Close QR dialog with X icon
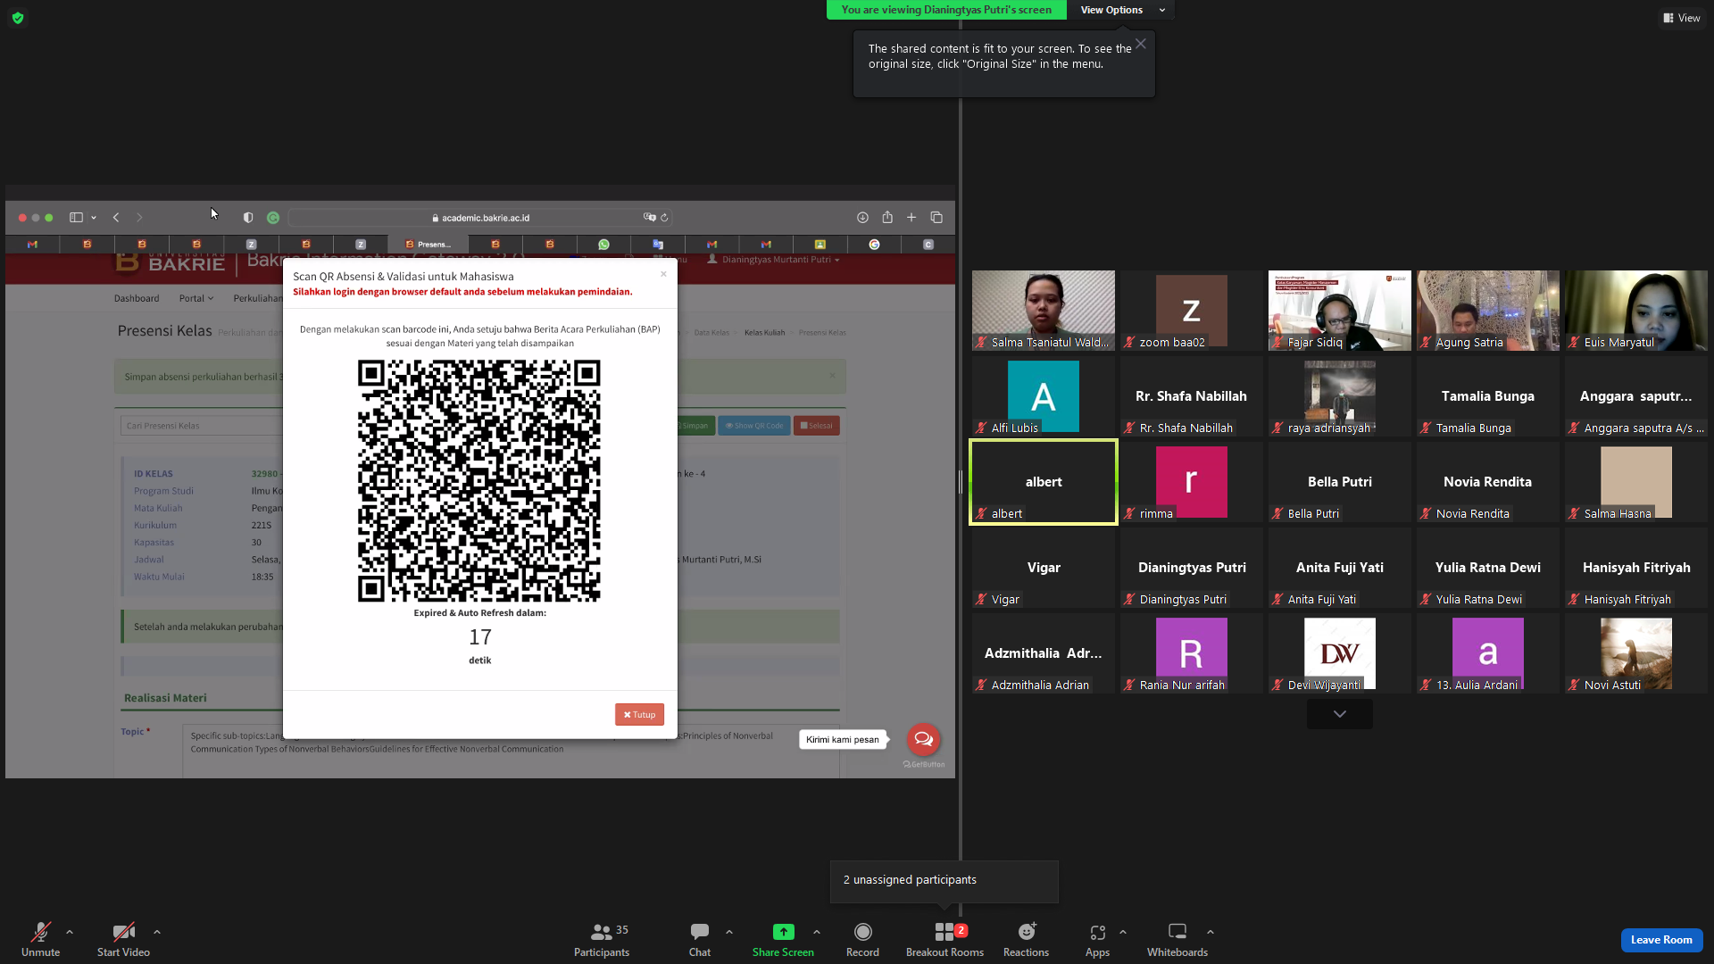 (663, 274)
